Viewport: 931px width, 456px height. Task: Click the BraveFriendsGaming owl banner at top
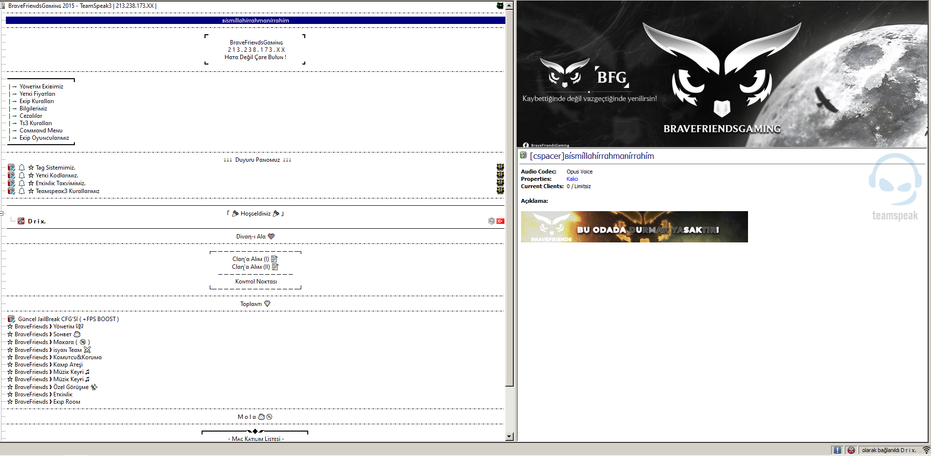point(722,74)
